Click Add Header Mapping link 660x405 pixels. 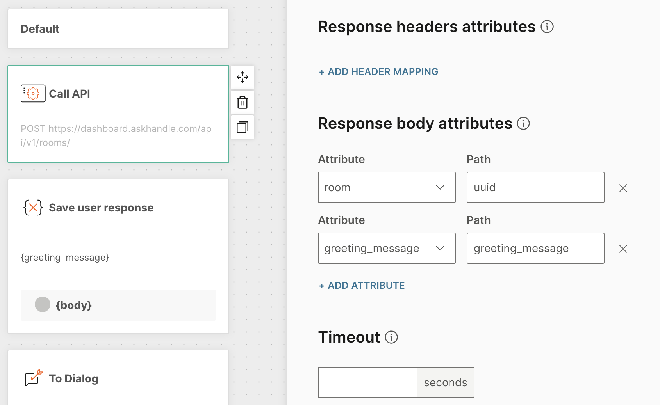click(378, 72)
